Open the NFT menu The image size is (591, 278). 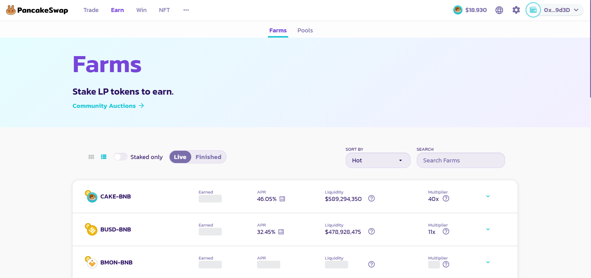164,10
